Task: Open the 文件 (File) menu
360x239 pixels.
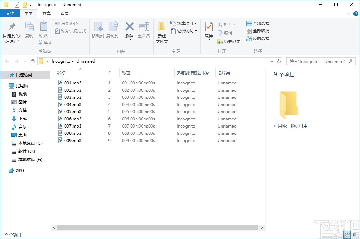Action: (10, 13)
